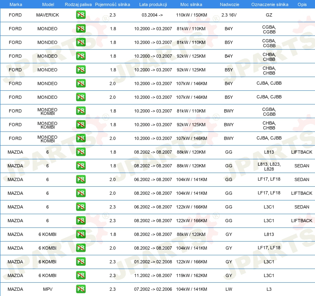Screen dimensions: 315x296
Task: Click MONDEO KOMBI model in the 92kW row
Action: tap(48, 125)
